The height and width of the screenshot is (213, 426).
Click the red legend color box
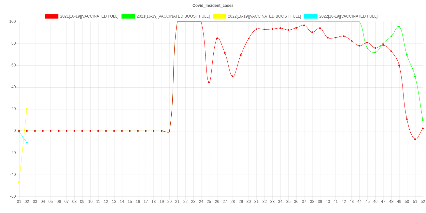point(52,16)
